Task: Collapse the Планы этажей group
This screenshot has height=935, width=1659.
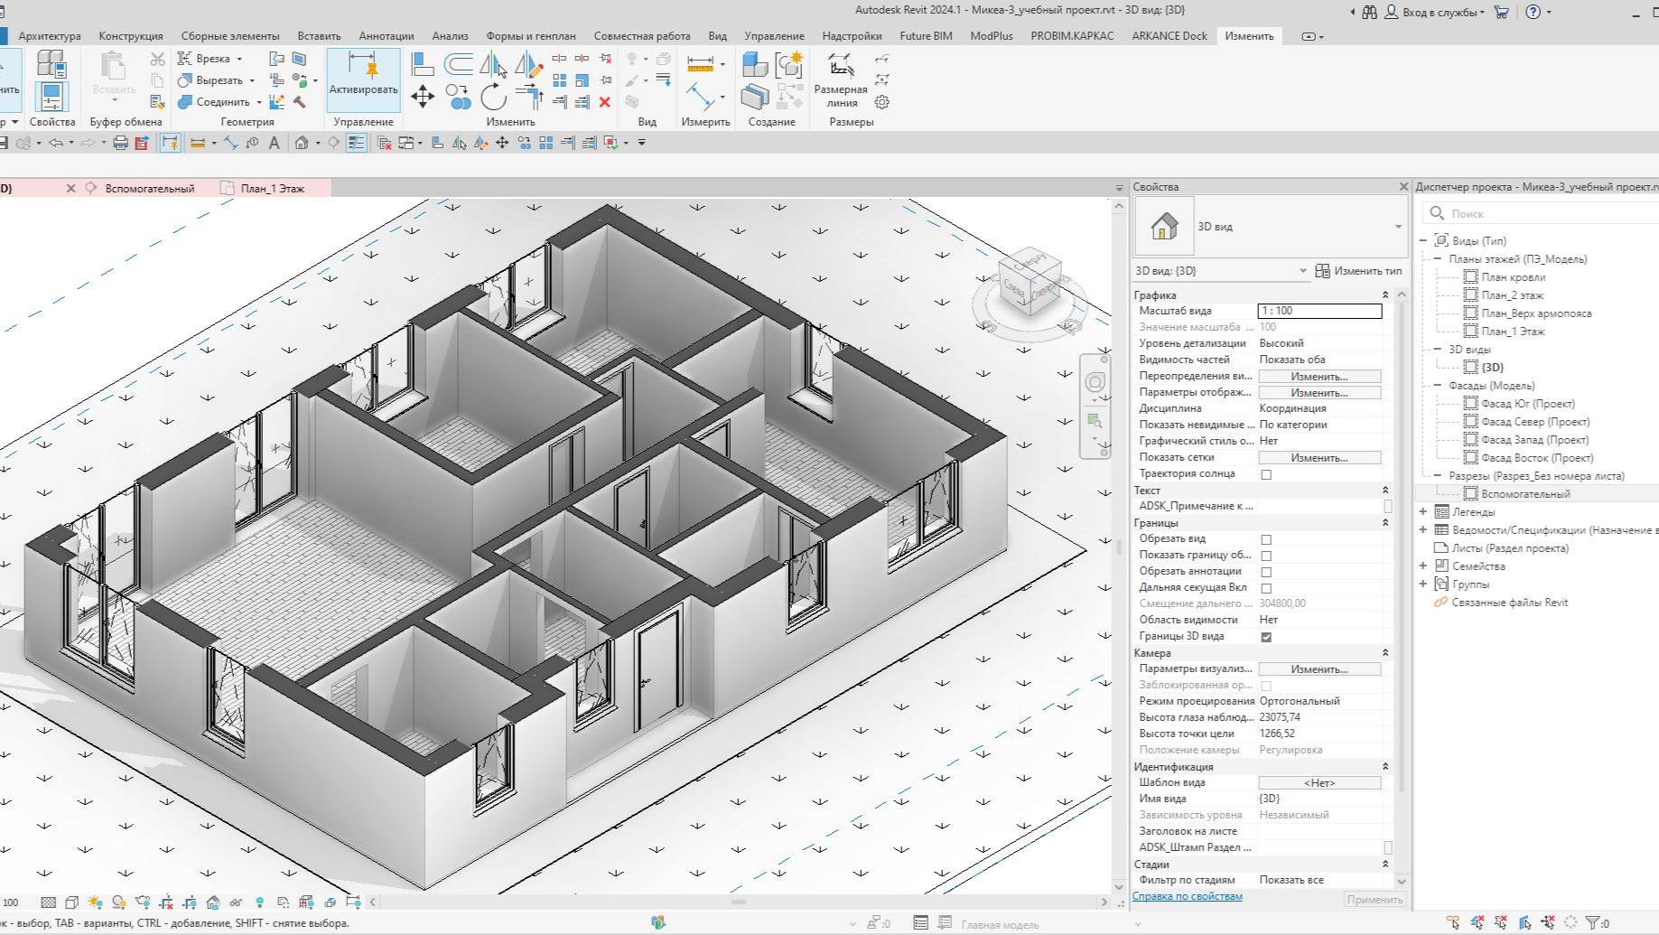Action: point(1440,258)
